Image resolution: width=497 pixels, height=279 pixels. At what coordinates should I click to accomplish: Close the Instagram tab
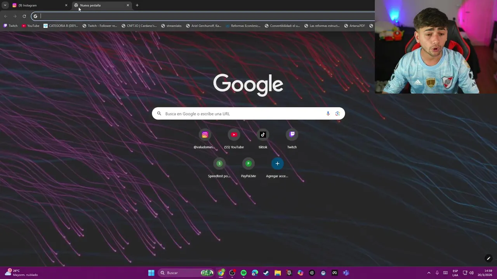tap(66, 5)
